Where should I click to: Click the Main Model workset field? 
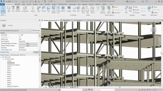(104, 90)
